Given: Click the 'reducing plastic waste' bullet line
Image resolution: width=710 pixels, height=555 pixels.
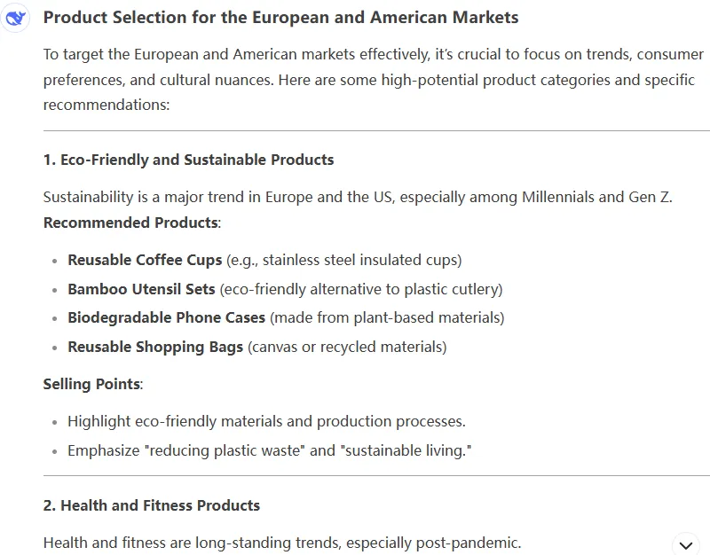Looking at the screenshot, I should [x=270, y=450].
